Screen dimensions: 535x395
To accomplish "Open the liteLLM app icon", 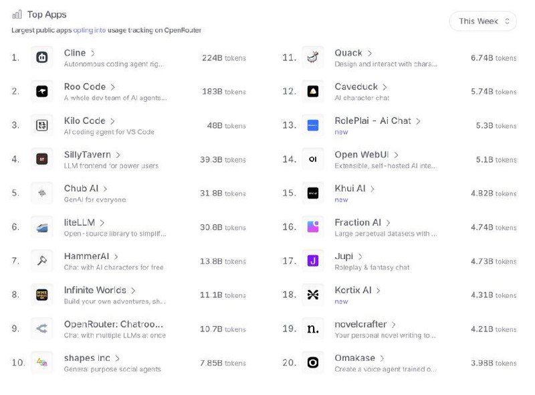I will [42, 227].
